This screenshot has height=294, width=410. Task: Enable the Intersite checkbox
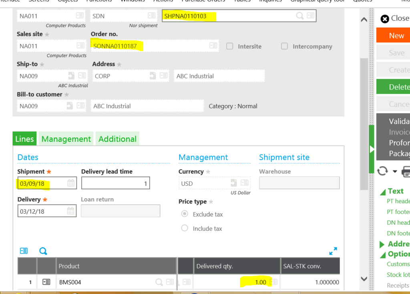coord(230,46)
